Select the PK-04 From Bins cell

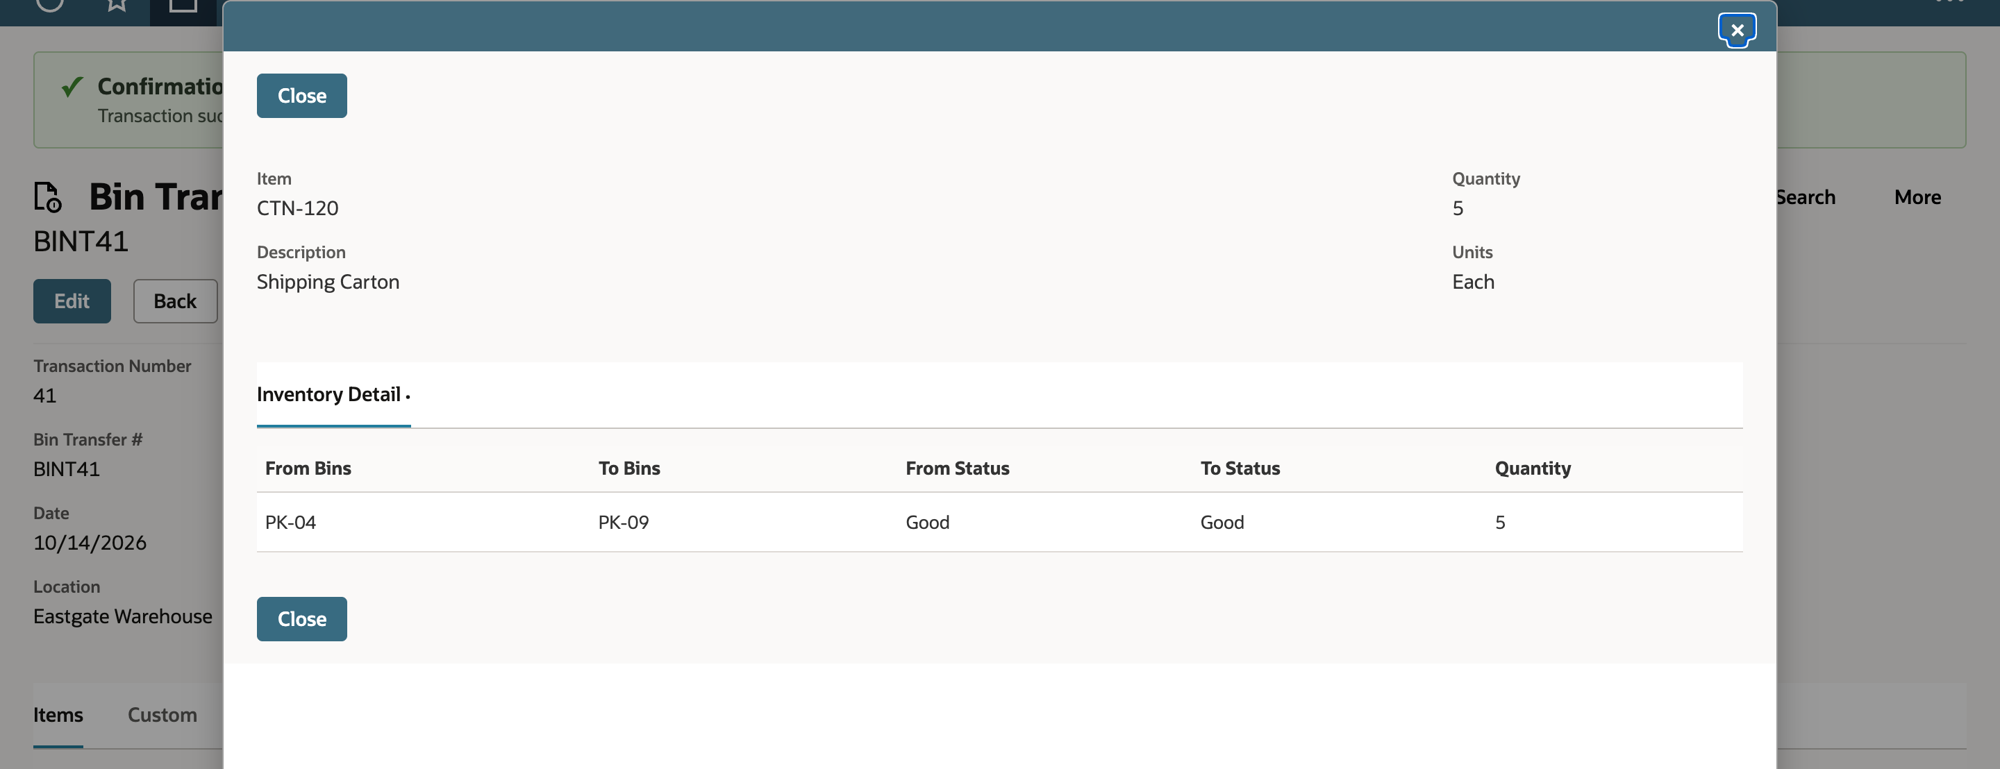[290, 522]
